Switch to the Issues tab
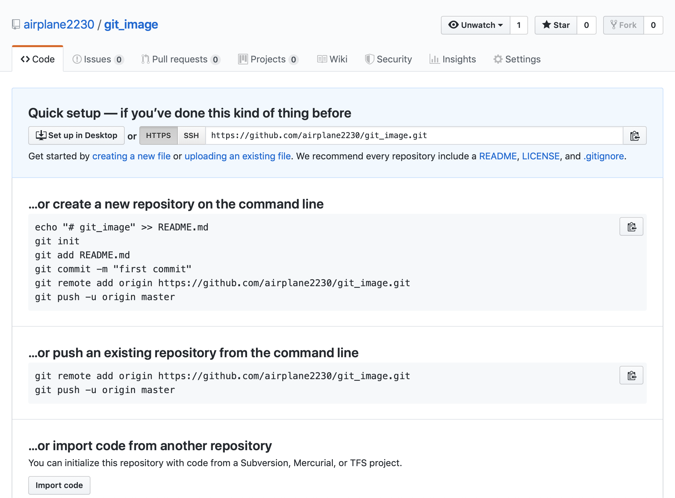The image size is (675, 498). (98, 59)
